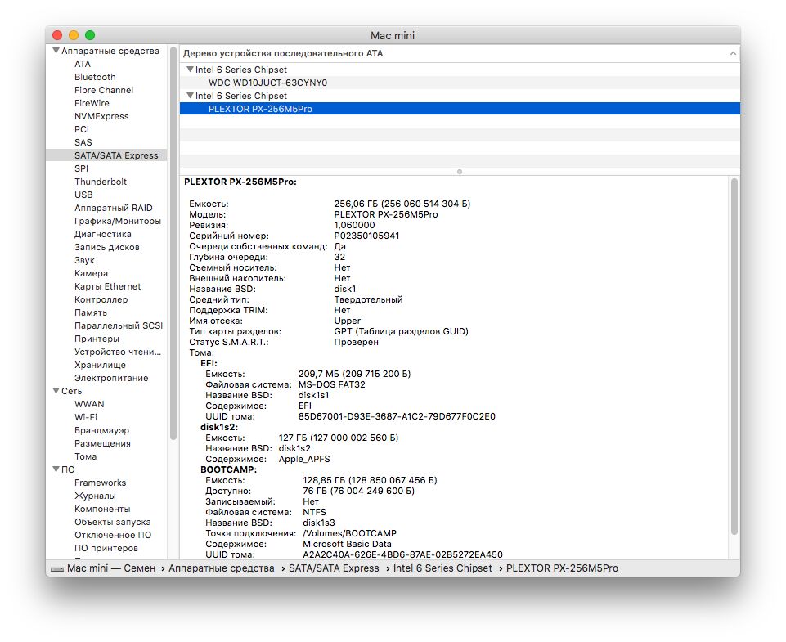786x642 pixels.
Task: Select Параллельный SCSI in the sidebar
Action: pyautogui.click(x=119, y=325)
